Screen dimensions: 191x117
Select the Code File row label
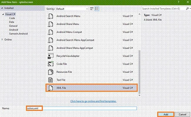point(62,64)
